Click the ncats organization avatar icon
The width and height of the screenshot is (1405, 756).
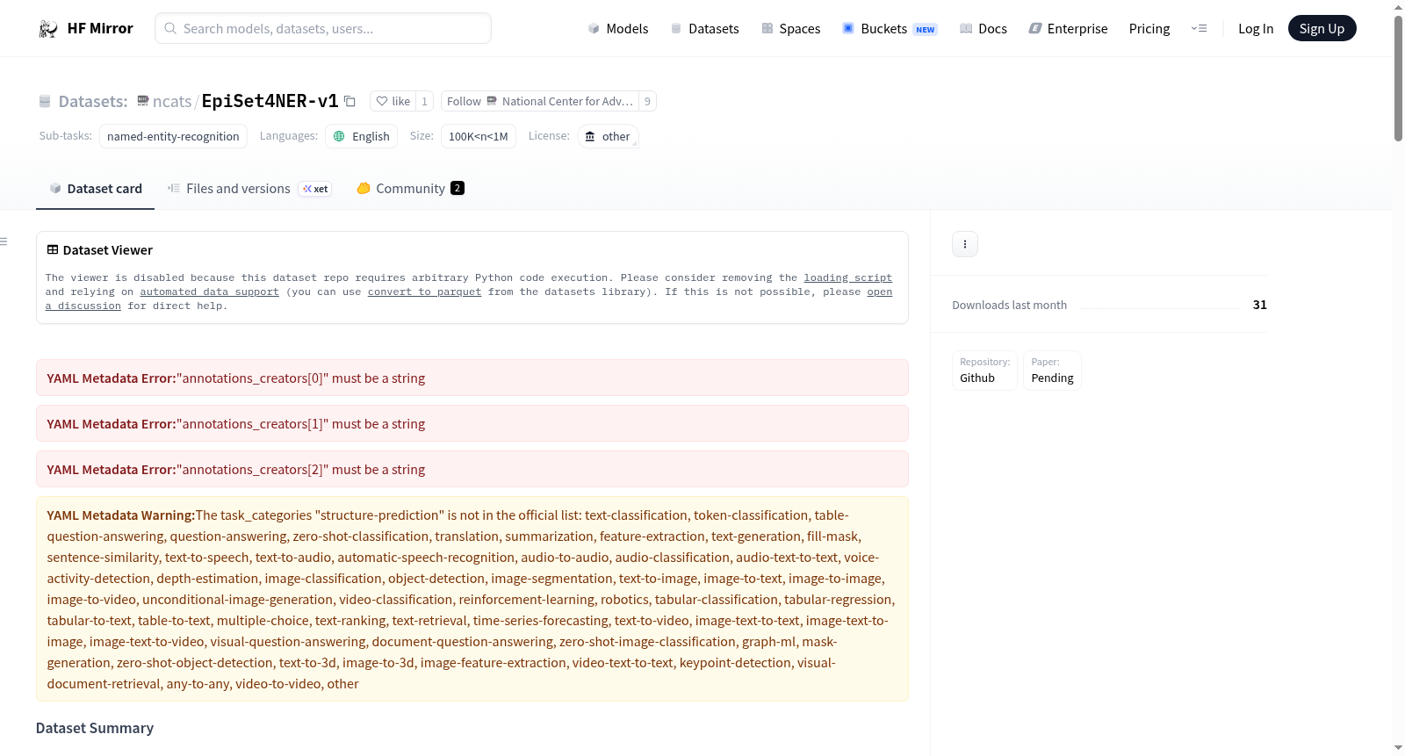(x=143, y=101)
